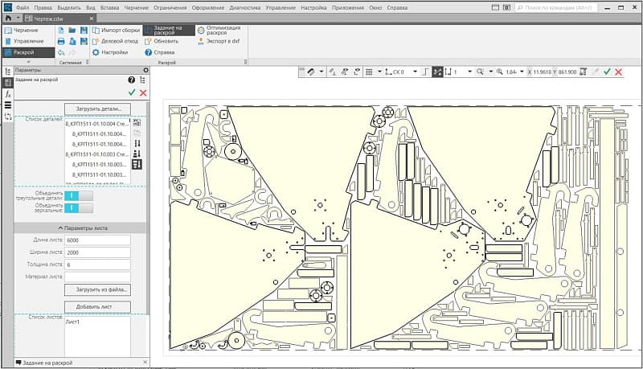Toggle the grid display in view toolbar
This screenshot has width=643, height=369.
click(x=369, y=72)
